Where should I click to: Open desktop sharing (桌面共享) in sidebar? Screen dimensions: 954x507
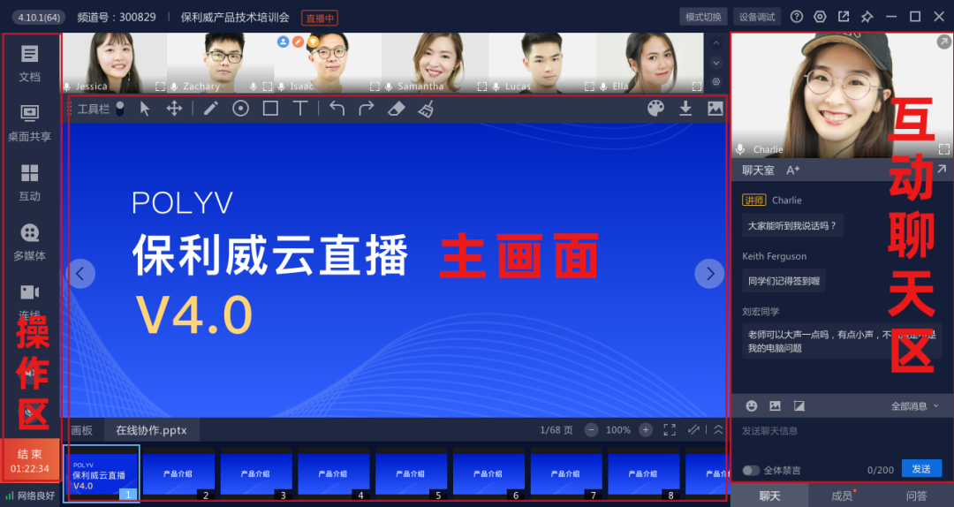pyautogui.click(x=29, y=123)
